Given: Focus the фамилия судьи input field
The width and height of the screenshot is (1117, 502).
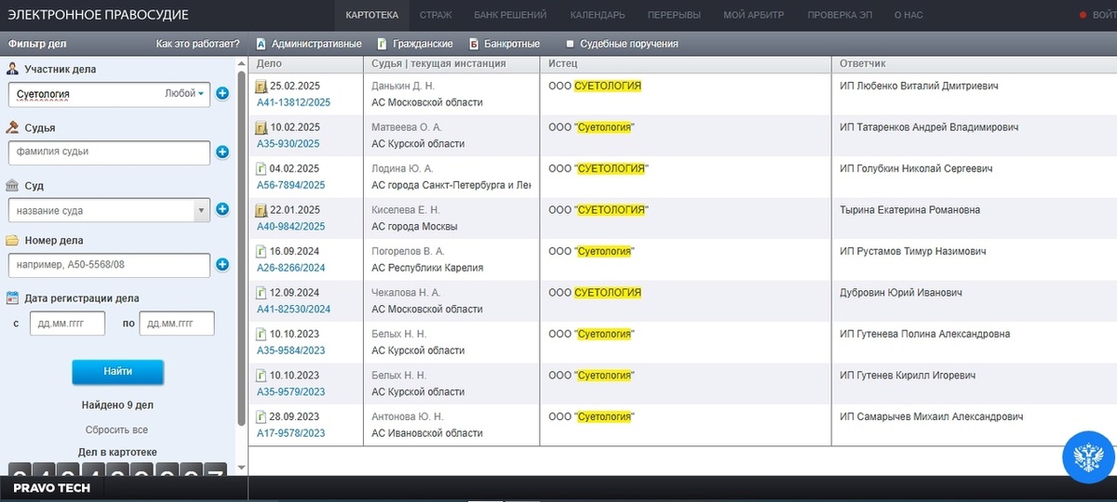Looking at the screenshot, I should point(109,152).
